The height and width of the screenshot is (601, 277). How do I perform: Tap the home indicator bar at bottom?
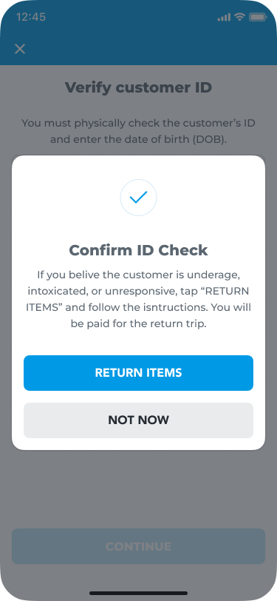[x=139, y=593]
